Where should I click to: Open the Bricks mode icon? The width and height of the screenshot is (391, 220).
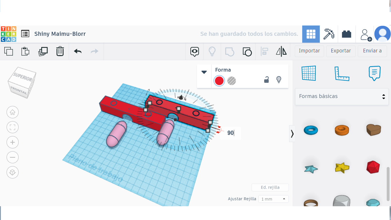[x=347, y=34]
